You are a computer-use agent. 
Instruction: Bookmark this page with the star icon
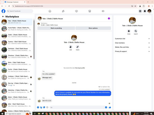pyautogui.click(x=135, y=6)
